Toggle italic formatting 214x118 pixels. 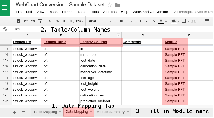tap(147, 21)
